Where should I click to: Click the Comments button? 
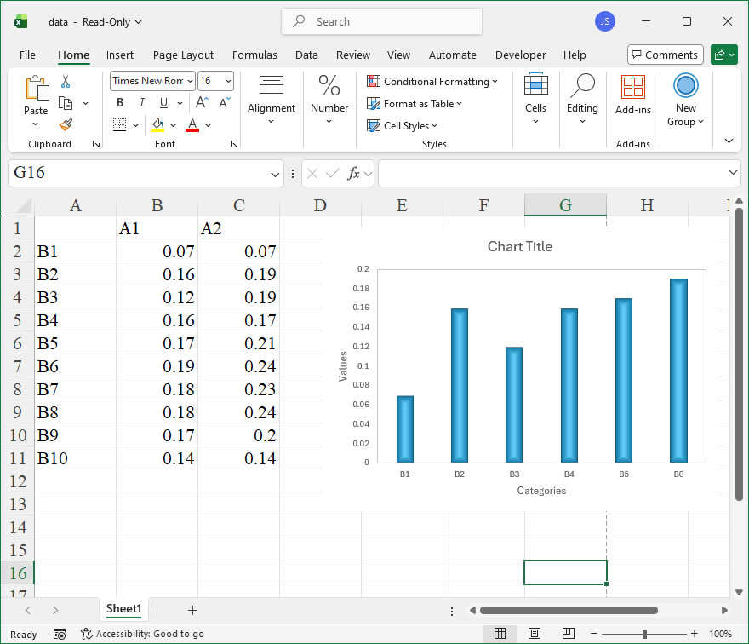point(665,55)
